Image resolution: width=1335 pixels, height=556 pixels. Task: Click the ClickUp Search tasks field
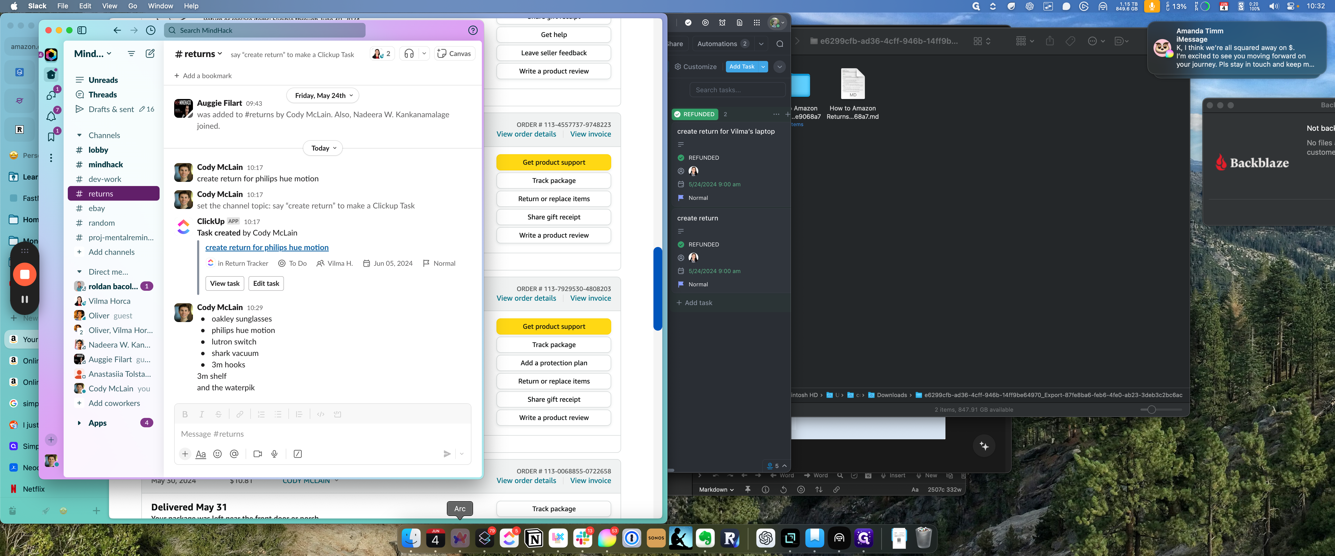tap(737, 90)
